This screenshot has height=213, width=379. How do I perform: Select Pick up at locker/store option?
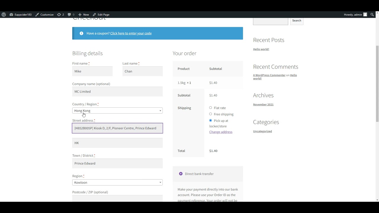click(211, 120)
